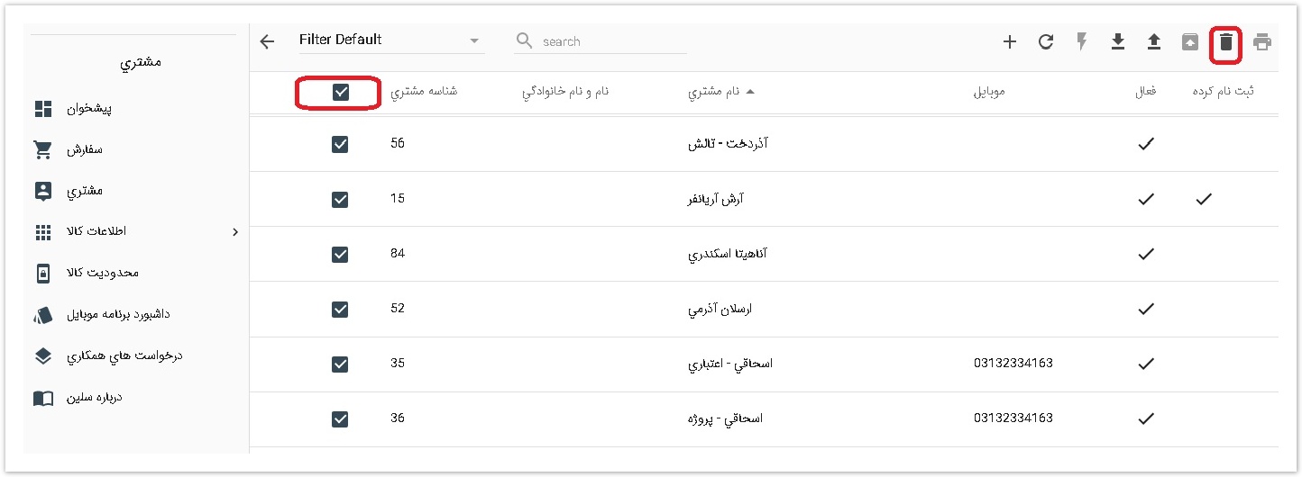Print the customer list
Image resolution: width=1302 pixels, height=477 pixels.
click(1262, 41)
